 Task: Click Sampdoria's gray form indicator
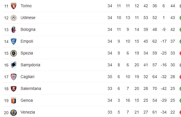pos(180,65)
